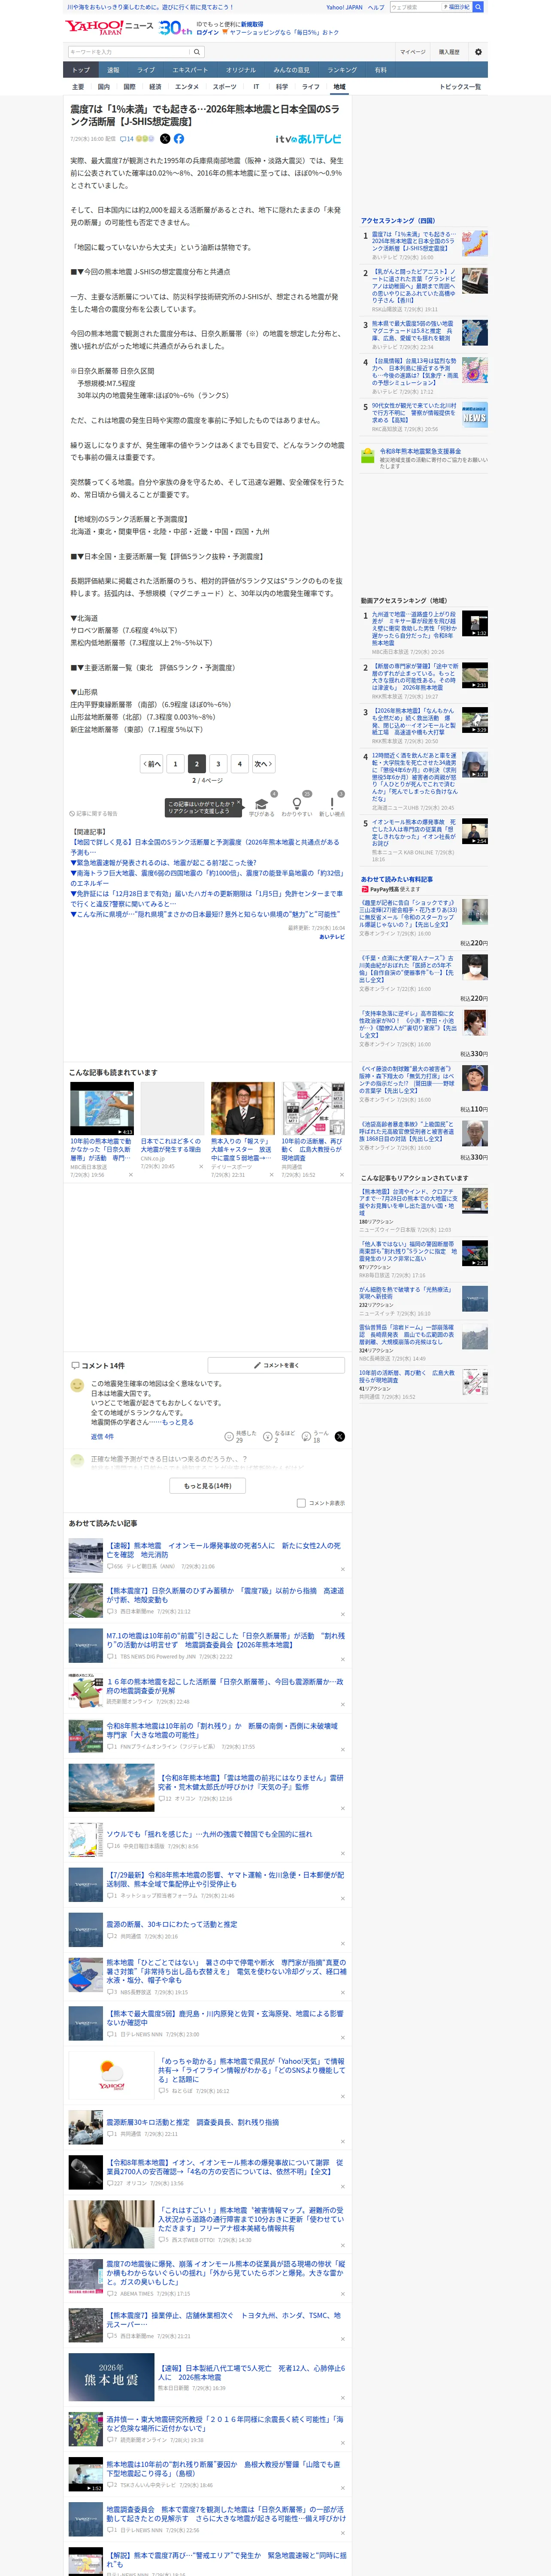Toggle the コメント非表示 checkbox
The height and width of the screenshot is (2576, 551).
coord(301,1503)
